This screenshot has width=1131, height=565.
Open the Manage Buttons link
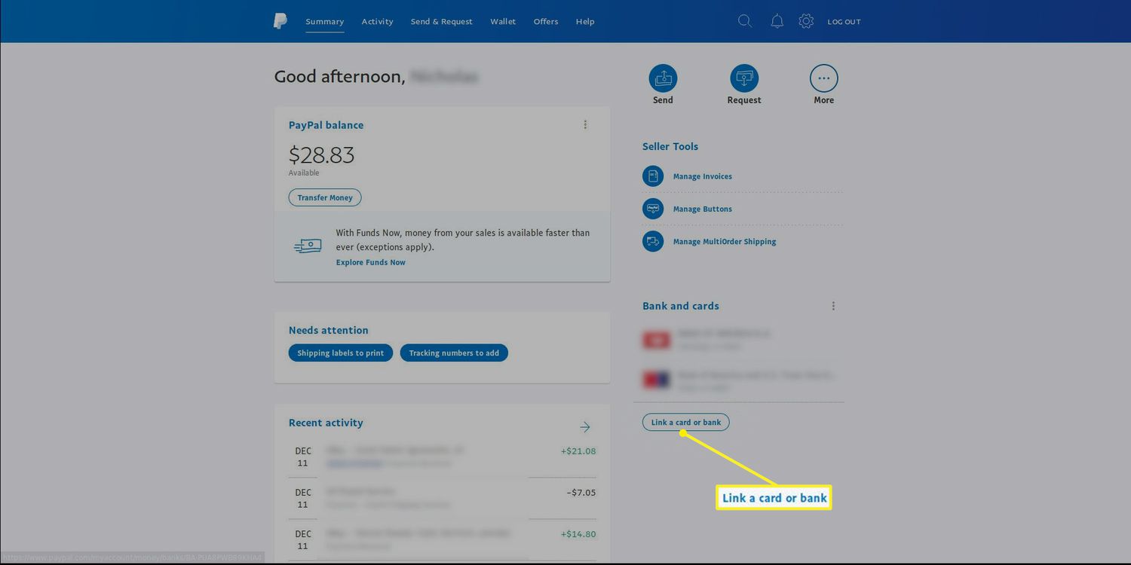pos(703,209)
